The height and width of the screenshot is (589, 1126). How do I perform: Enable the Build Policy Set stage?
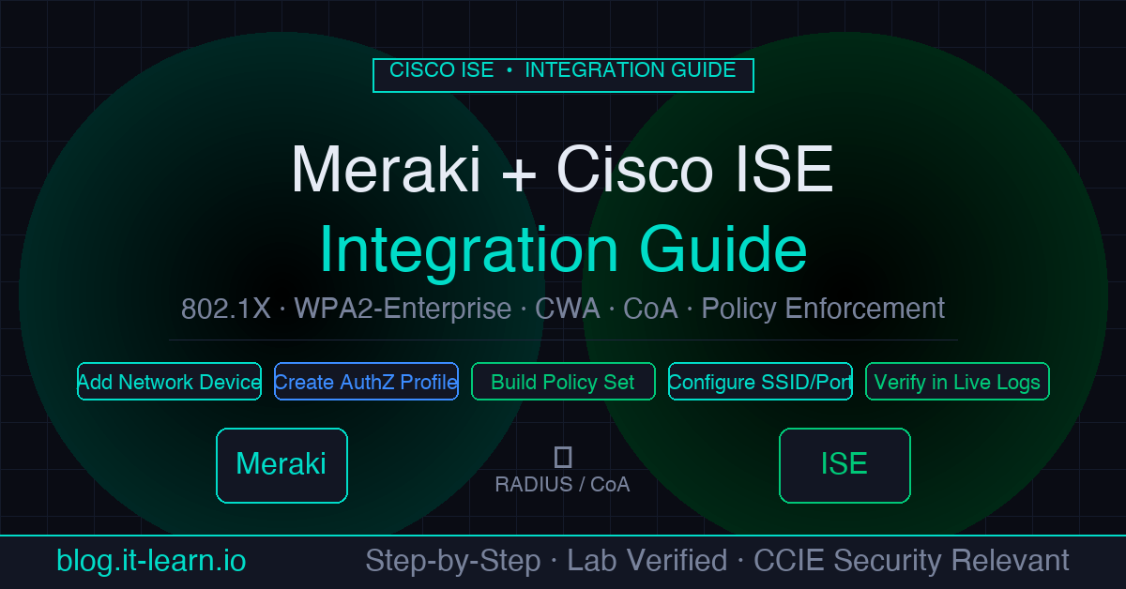tap(563, 382)
